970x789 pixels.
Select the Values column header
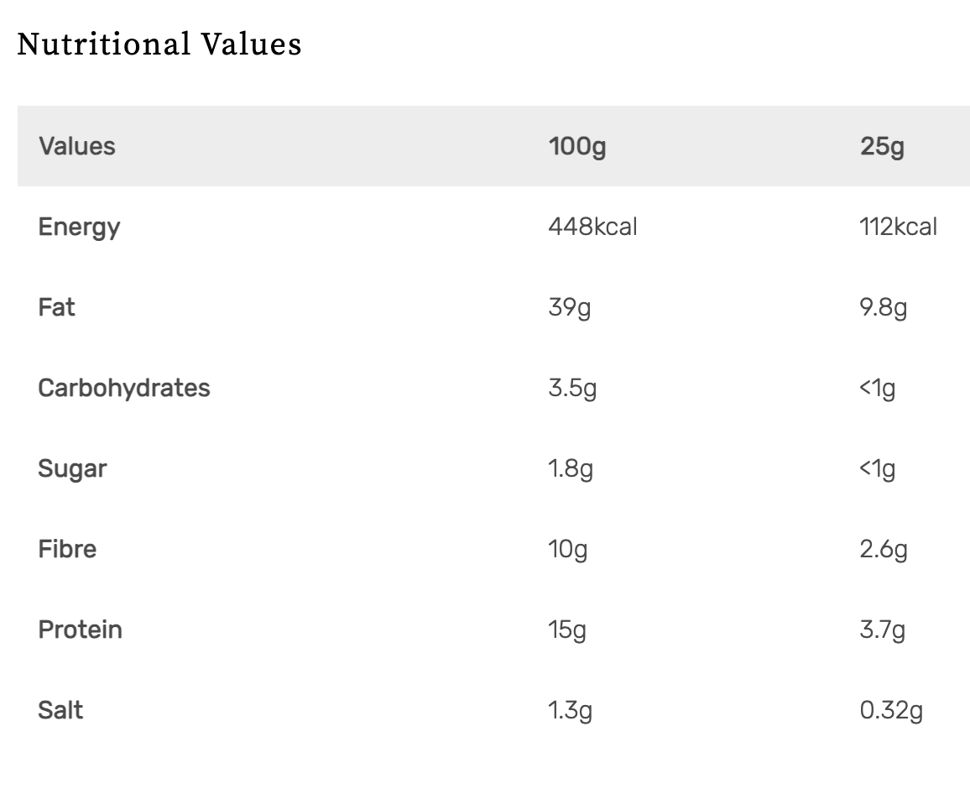click(x=77, y=146)
